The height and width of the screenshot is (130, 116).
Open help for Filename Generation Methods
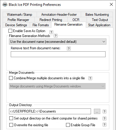(56, 36)
